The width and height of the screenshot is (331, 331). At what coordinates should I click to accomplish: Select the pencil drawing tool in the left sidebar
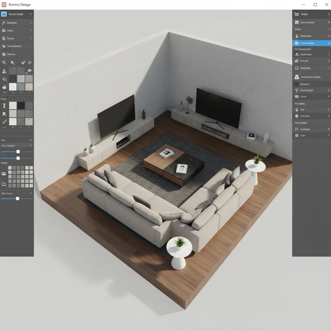click(5, 122)
